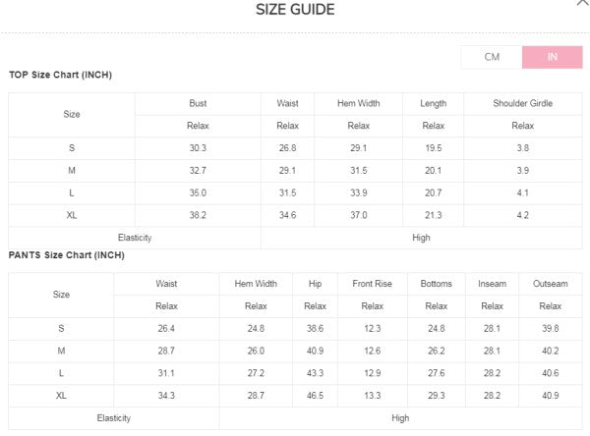Click the PANTS Size Chart (INCH) heading
Screen dimensions: 590x436
pyautogui.click(x=67, y=255)
